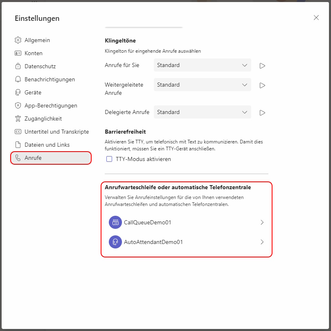This screenshot has width=331, height=331.
Task: Open the "Weitergeleitete Anrufe" ringtone dropdown
Action: point(202,85)
